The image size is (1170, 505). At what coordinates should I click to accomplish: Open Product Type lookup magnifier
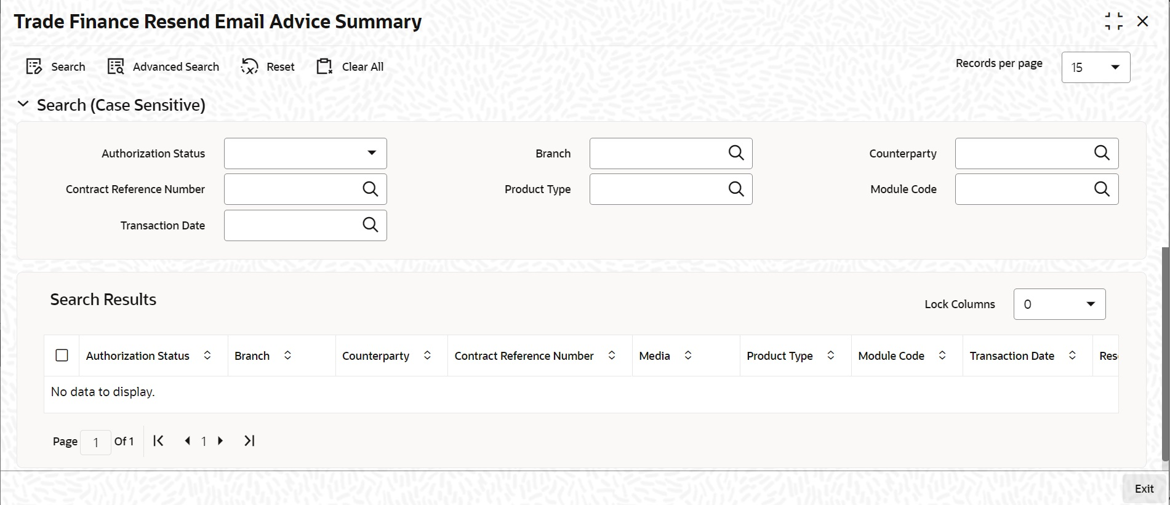pos(736,189)
